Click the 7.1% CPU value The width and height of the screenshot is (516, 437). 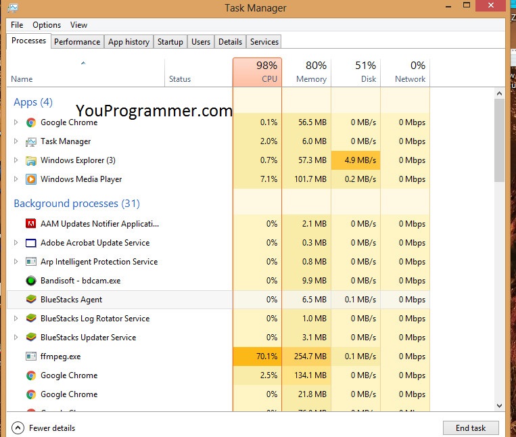pos(268,179)
